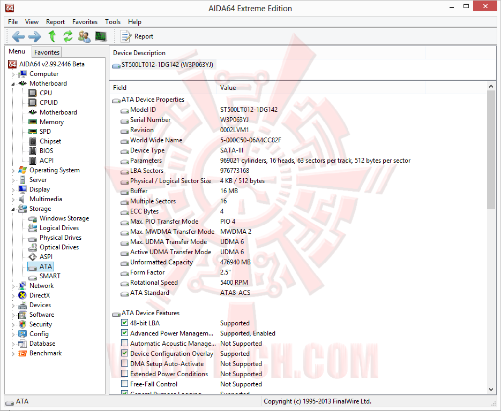Viewport: 501px width, 411px height.
Task: Click the Benchmark orange icon
Action: point(23,353)
